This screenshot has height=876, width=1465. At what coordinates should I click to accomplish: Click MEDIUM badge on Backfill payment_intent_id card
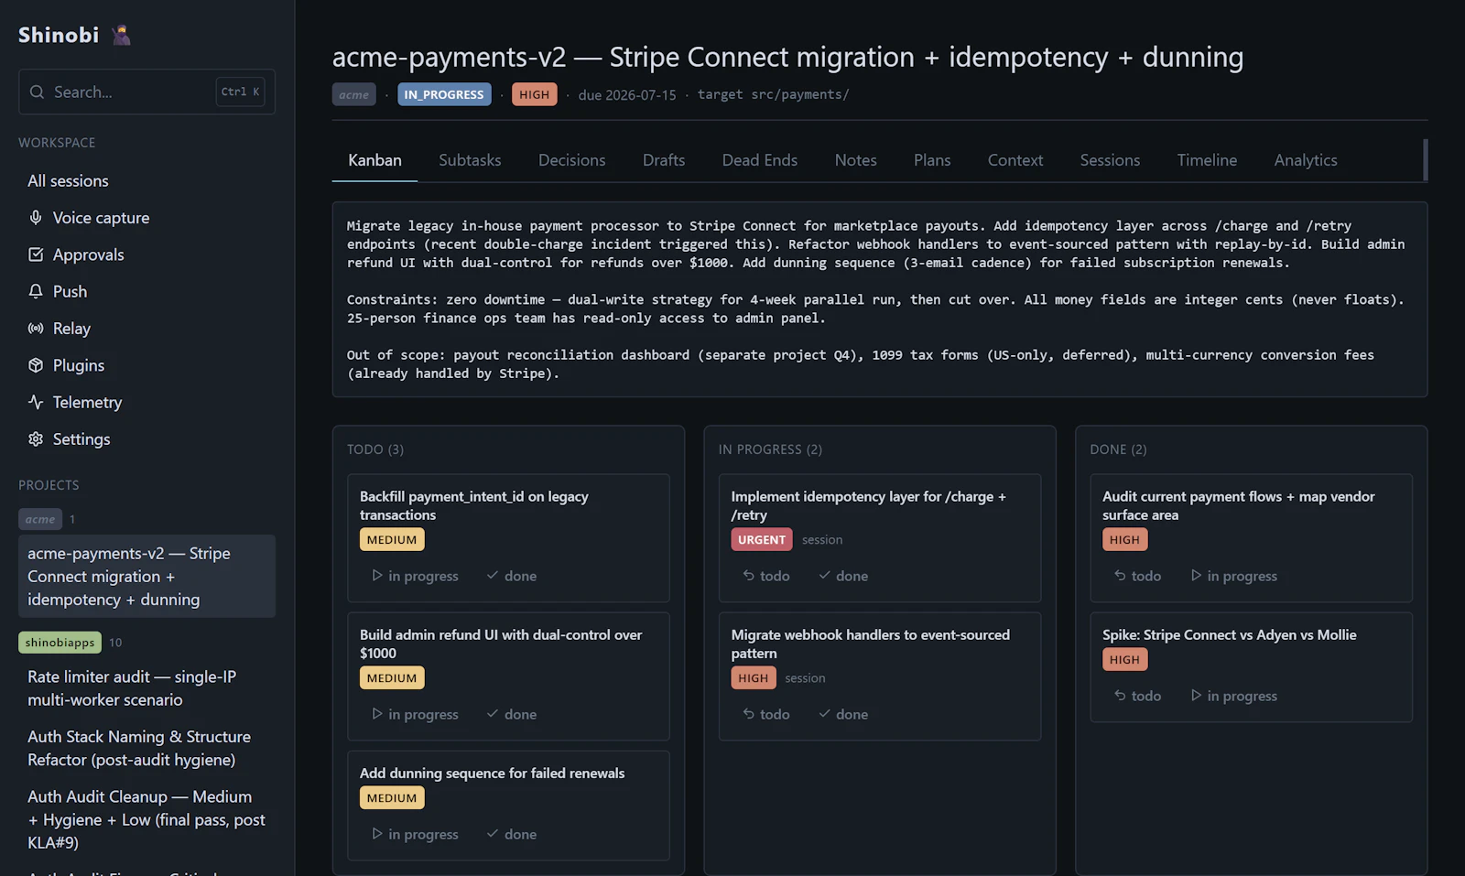pyautogui.click(x=392, y=540)
